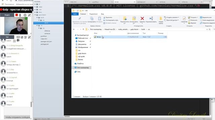Click node_variants in the address breadcrumb

click(x=123, y=29)
